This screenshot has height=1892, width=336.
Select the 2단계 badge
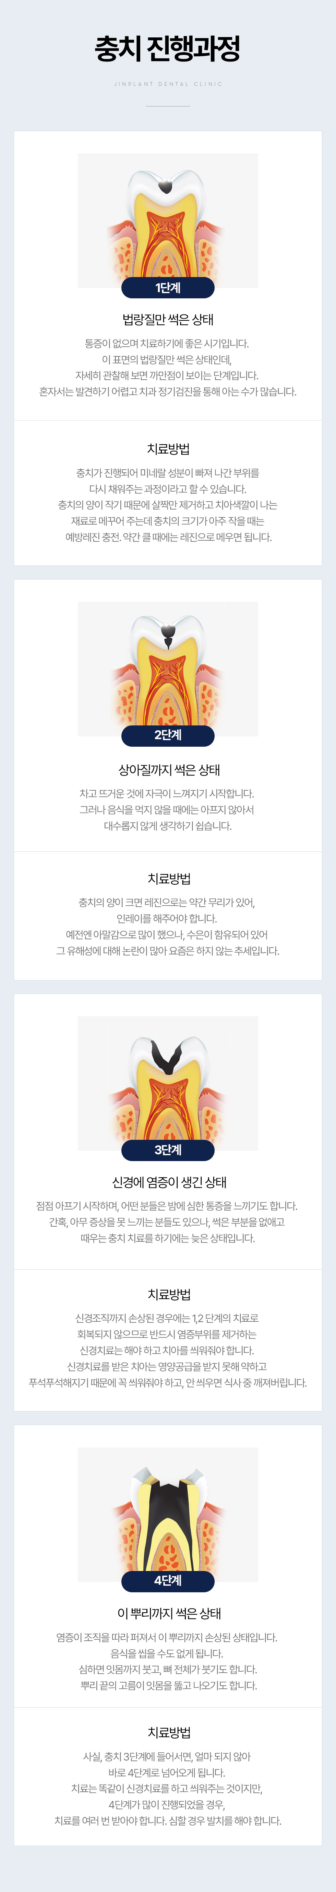click(x=168, y=735)
